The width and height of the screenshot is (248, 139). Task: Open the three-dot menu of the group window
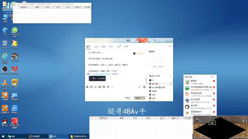point(170,46)
